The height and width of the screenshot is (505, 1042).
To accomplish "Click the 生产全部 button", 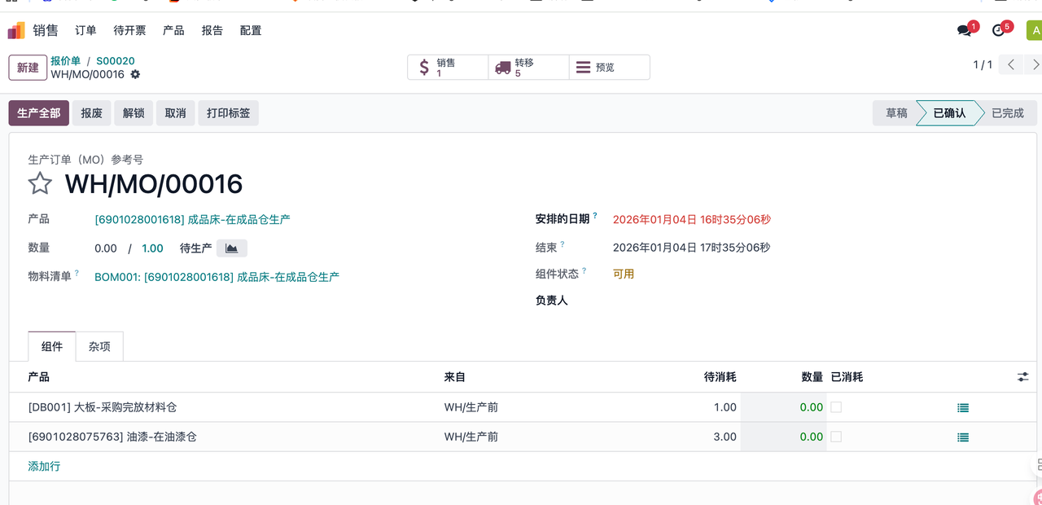I will pyautogui.click(x=39, y=113).
